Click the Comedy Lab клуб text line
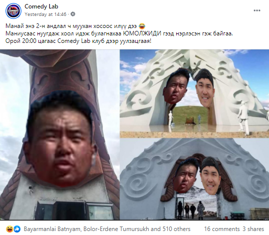The width and height of the screenshot is (269, 235). point(78,41)
